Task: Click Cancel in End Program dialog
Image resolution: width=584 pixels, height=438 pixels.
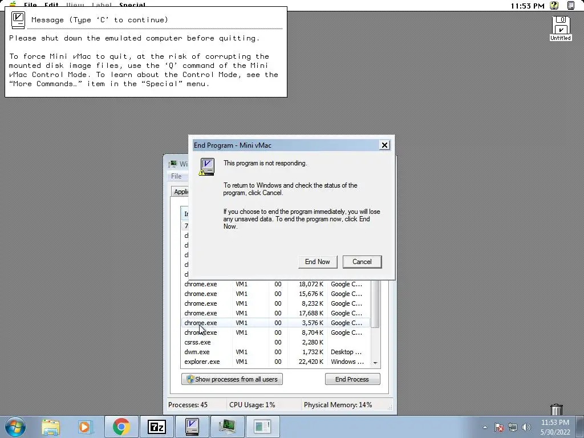Action: coord(362,261)
